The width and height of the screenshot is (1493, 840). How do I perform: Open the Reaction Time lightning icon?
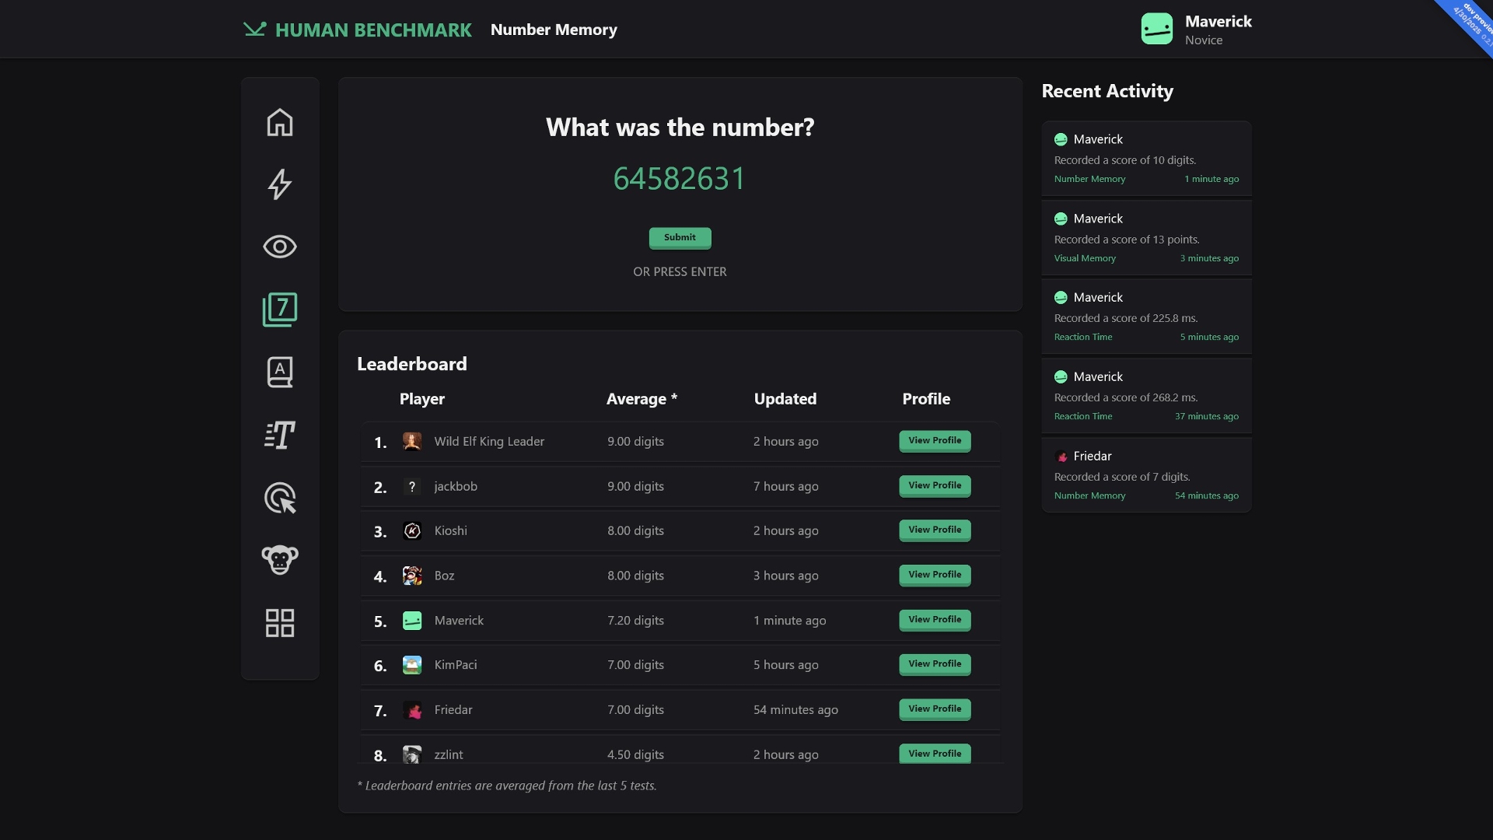[x=280, y=184]
